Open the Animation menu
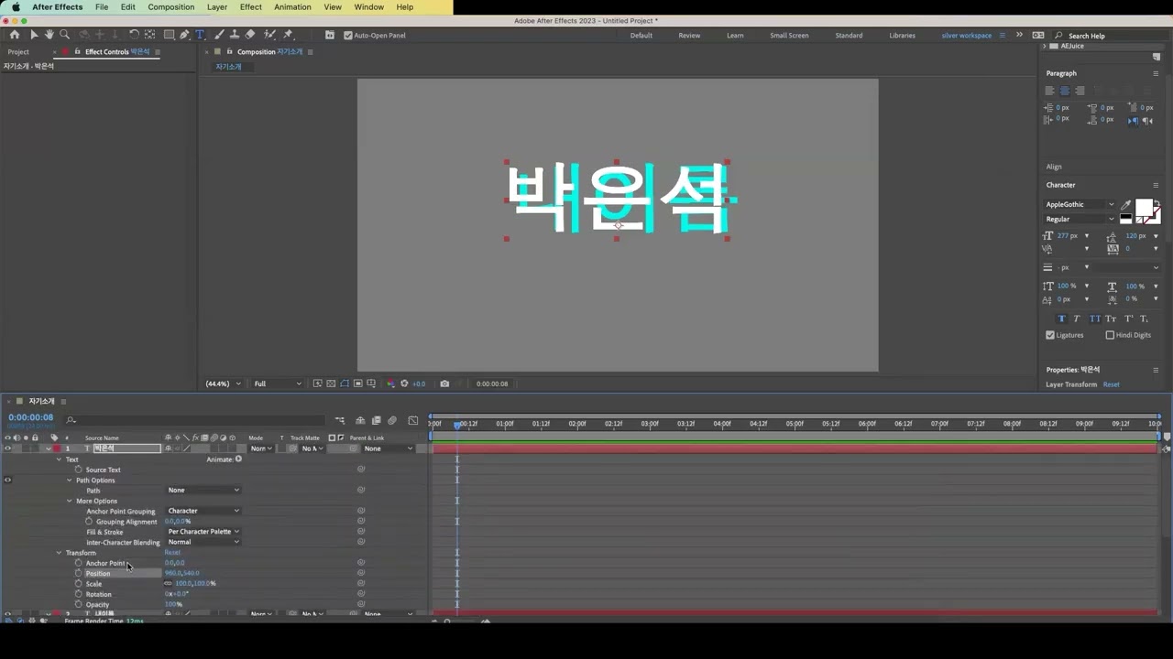 coord(292,7)
